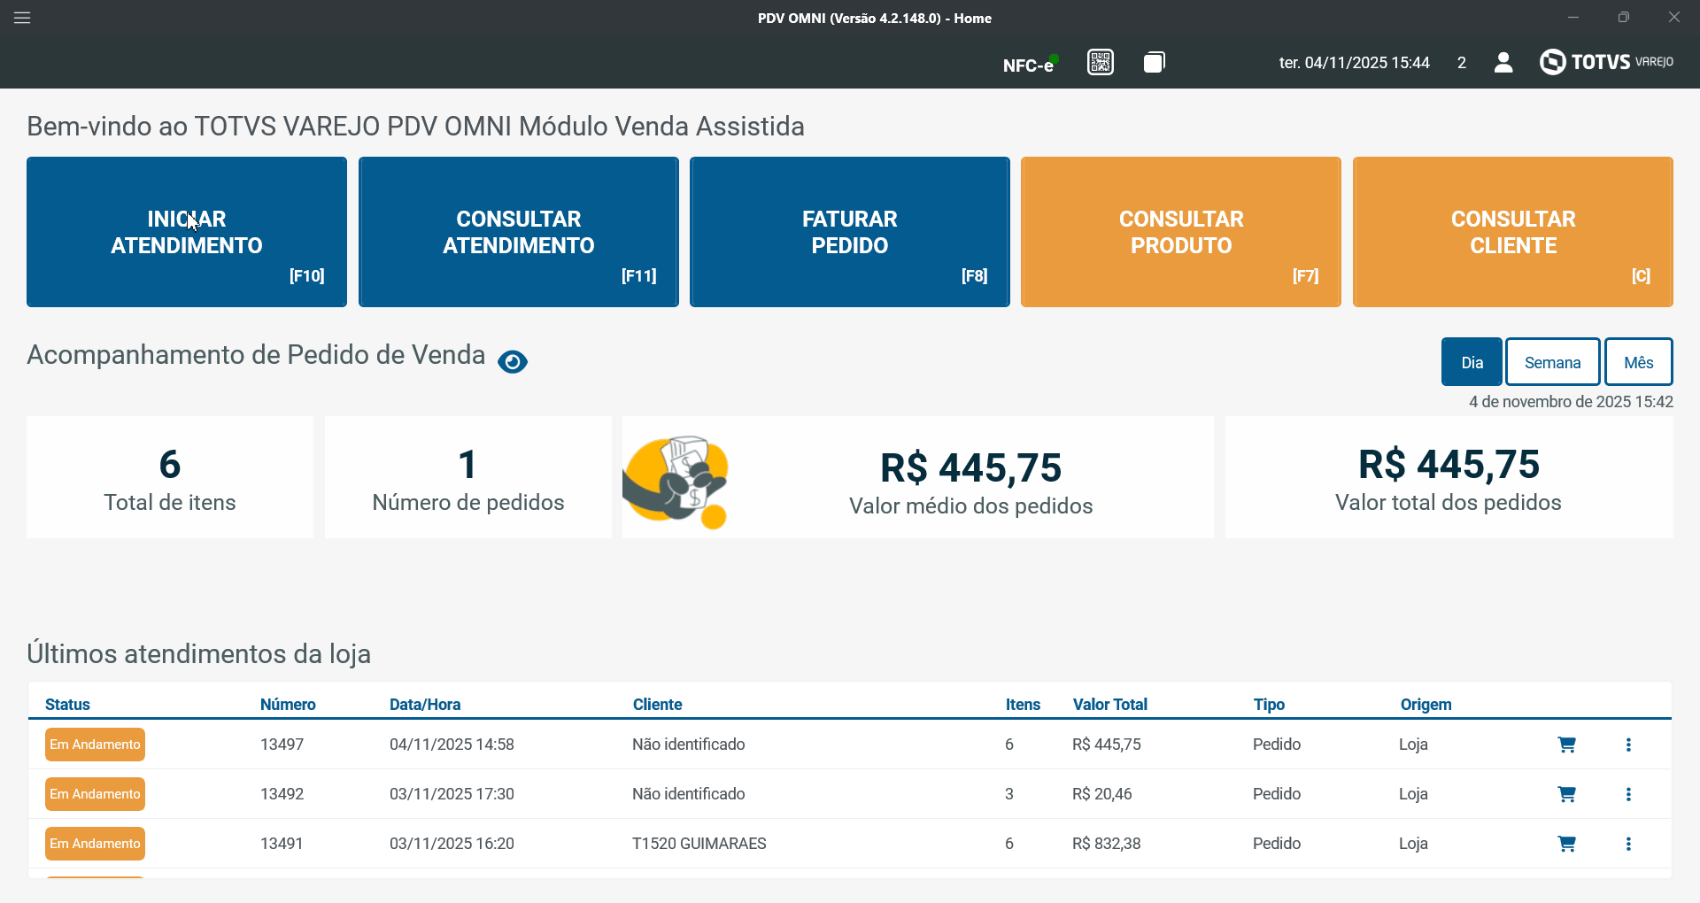This screenshot has height=903, width=1700.
Task: Sort table by Data/Hora column
Action: (x=425, y=705)
